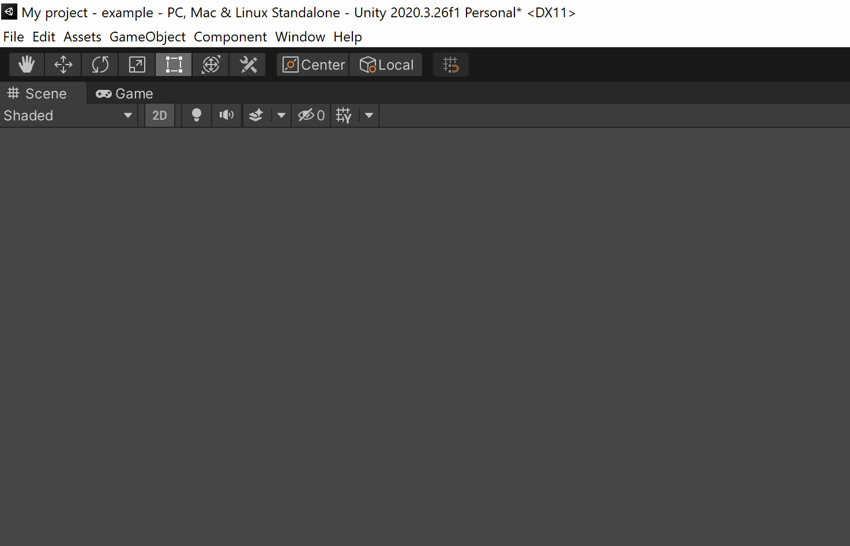The image size is (850, 546).
Task: Open the Help menu
Action: click(x=348, y=37)
